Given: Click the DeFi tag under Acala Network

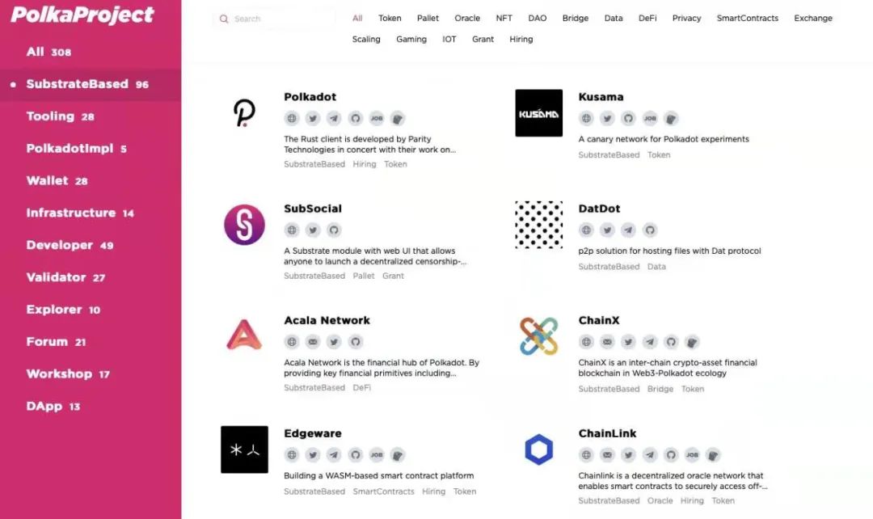Looking at the screenshot, I should pyautogui.click(x=362, y=388).
